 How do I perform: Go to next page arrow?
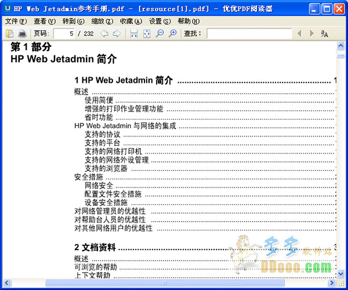coord(117,34)
